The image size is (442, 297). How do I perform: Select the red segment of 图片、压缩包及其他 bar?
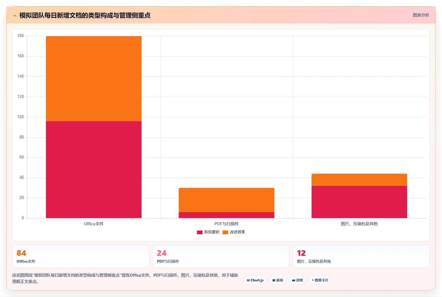coord(359,202)
